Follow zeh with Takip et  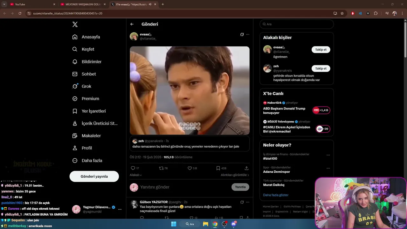tap(321, 68)
